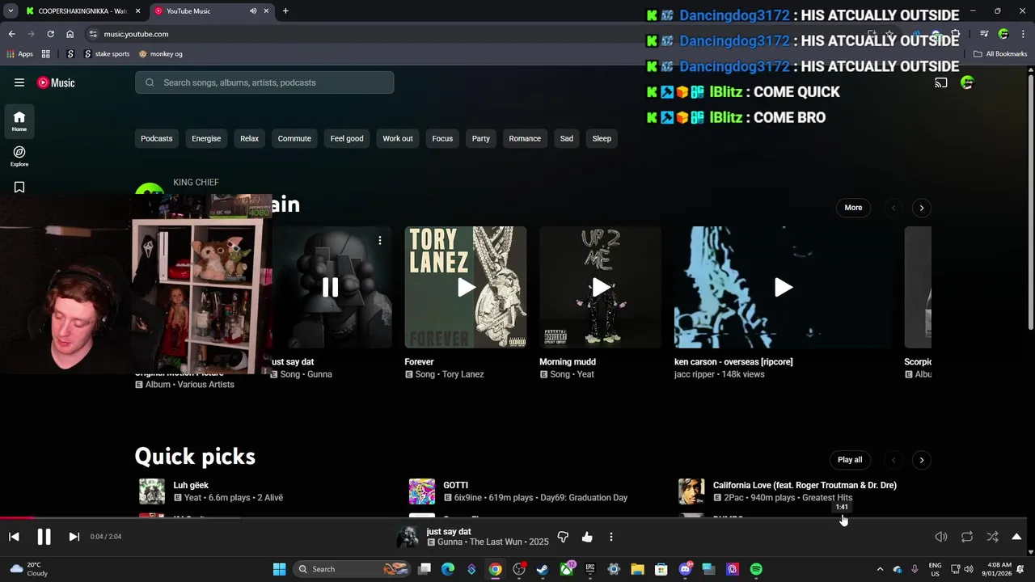The width and height of the screenshot is (1035, 582).
Task: Click the playback progress bar
Action: 513,518
